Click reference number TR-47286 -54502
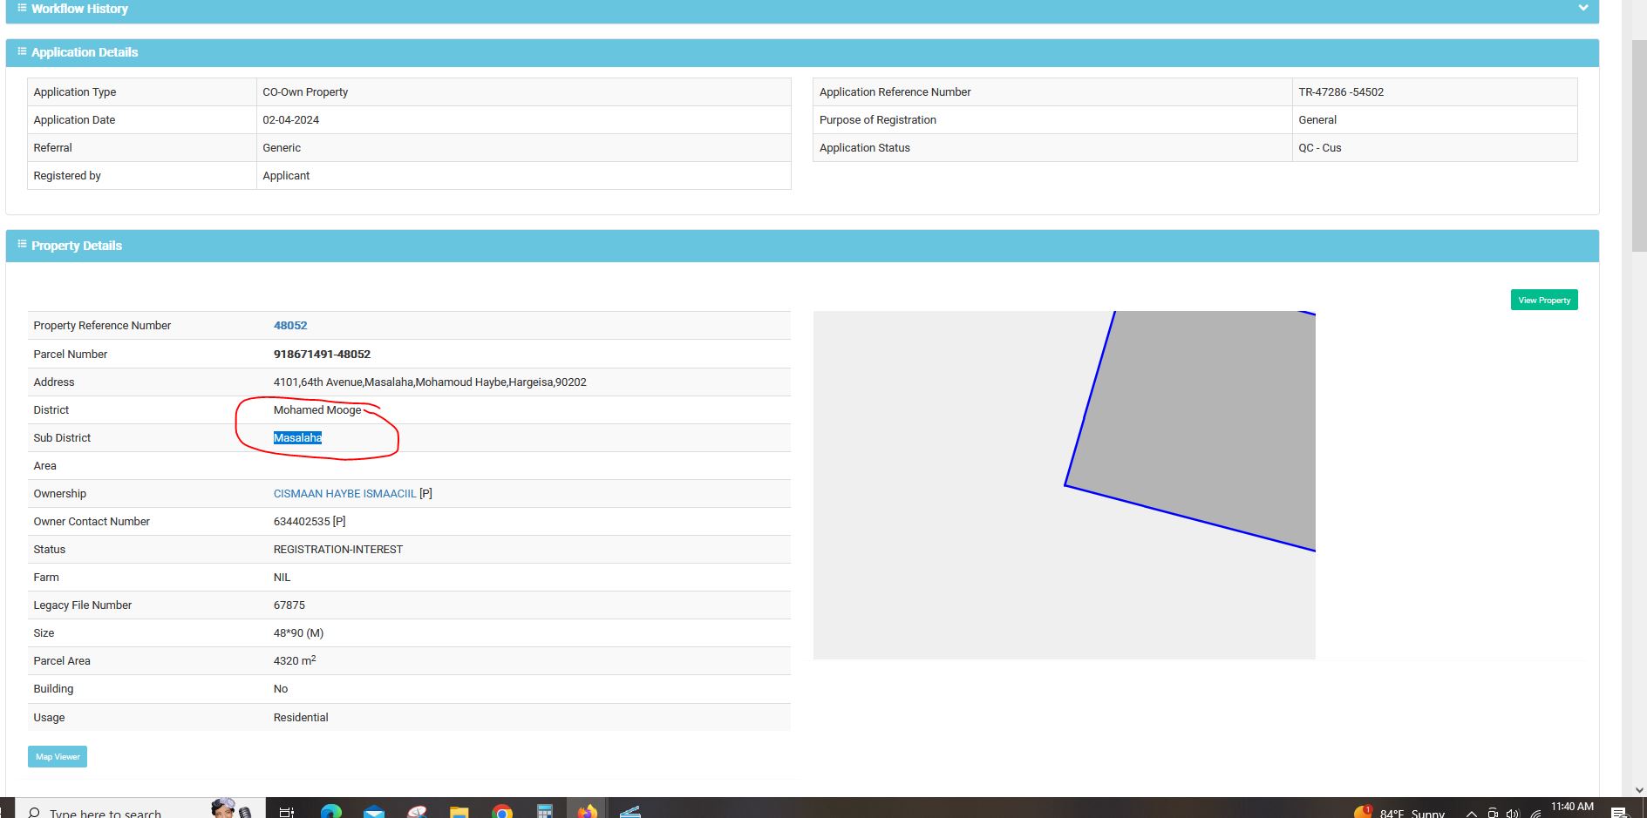Image resolution: width=1647 pixels, height=818 pixels. tap(1341, 91)
